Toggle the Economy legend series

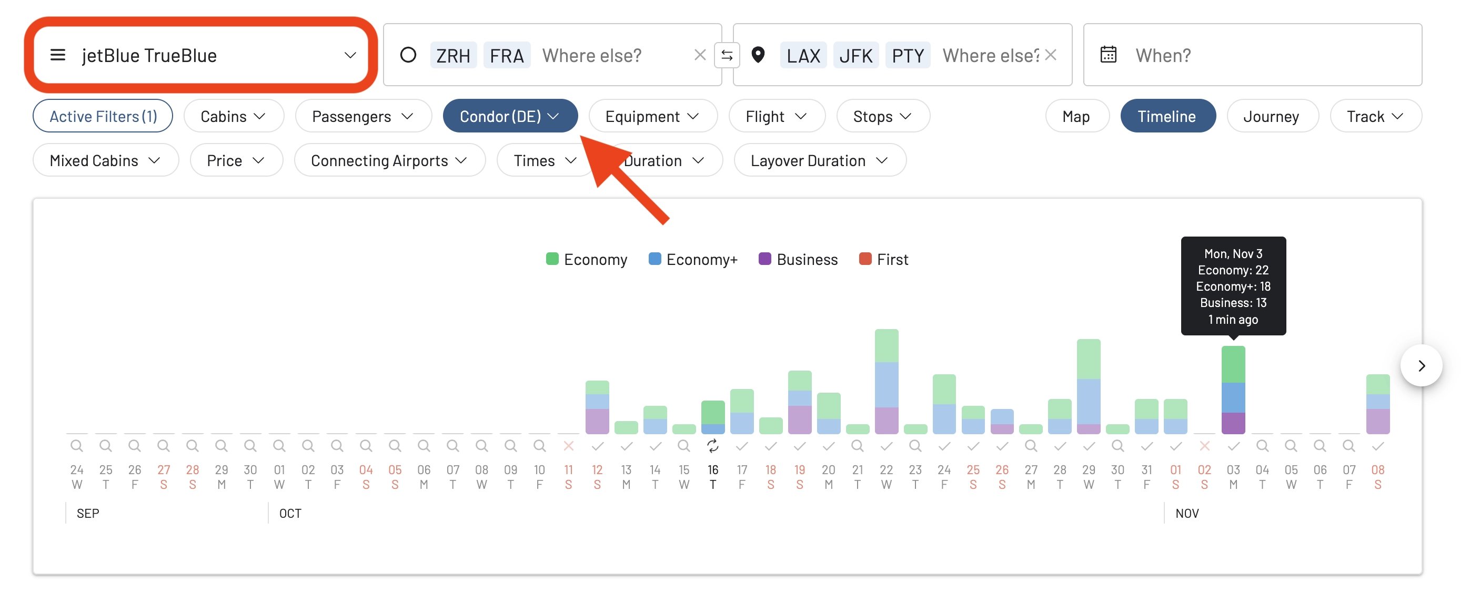pyautogui.click(x=587, y=259)
